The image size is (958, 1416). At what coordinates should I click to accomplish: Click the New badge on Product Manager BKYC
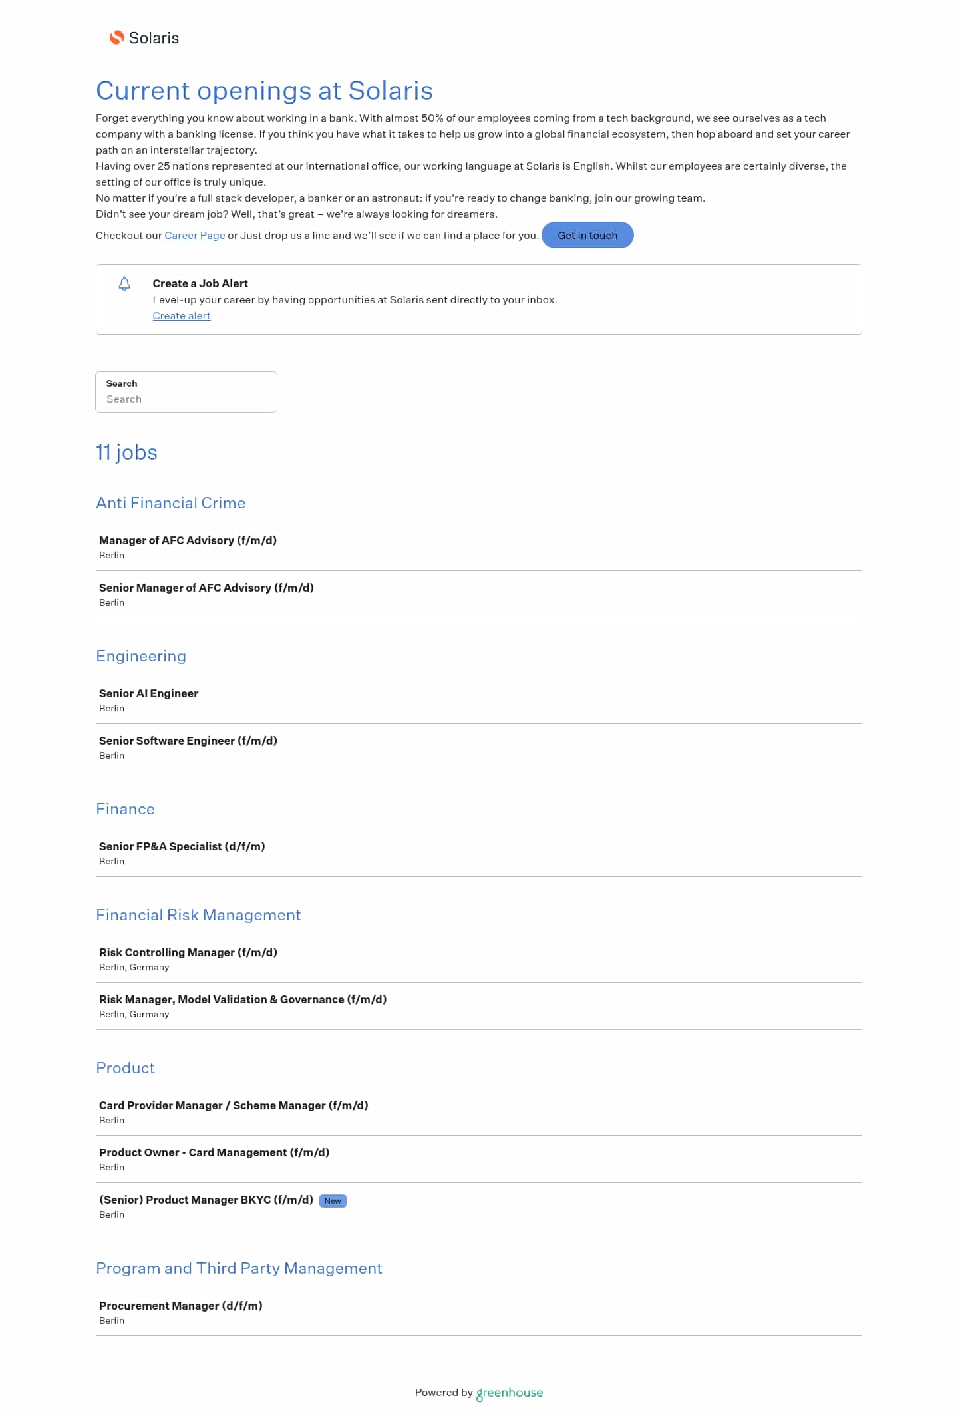333,1201
